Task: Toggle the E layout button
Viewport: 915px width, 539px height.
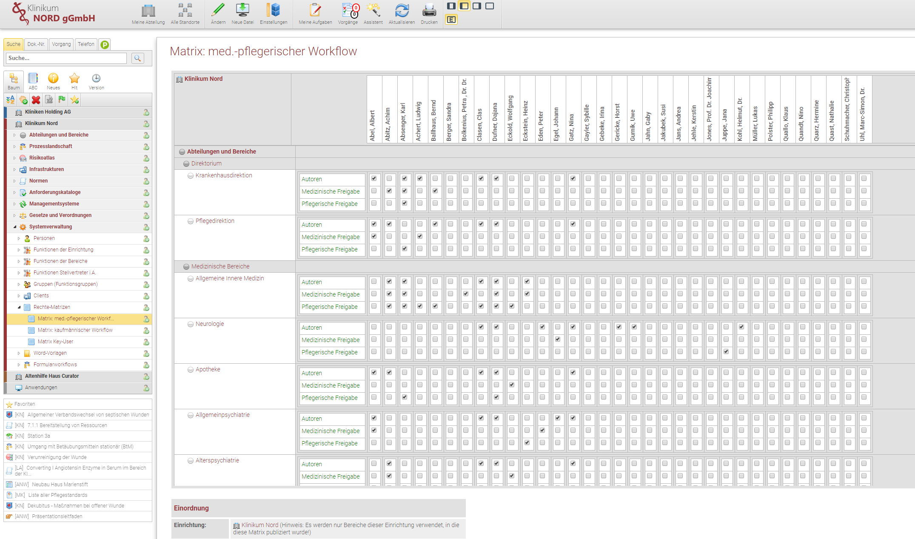Action: 451,20
